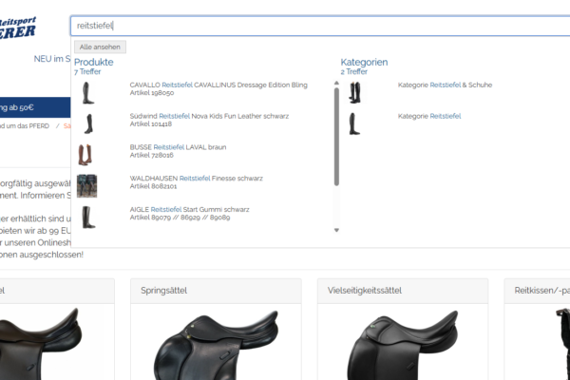Viewport: 570px width, 380px height.
Task: Click the AIGLE rubber boot thumbnail
Action: (x=88, y=218)
